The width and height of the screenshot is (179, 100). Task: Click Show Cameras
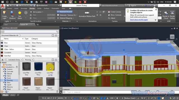[115, 15]
